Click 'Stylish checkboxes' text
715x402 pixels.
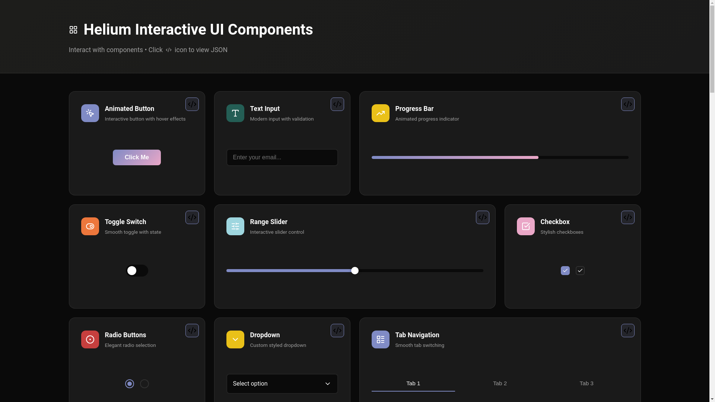(x=562, y=232)
